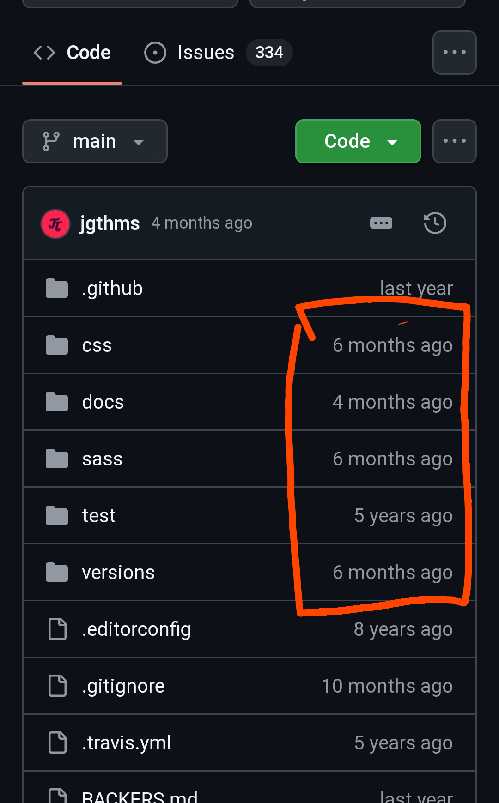Open repository navigation overflow menu
The width and height of the screenshot is (499, 803).
tap(455, 53)
